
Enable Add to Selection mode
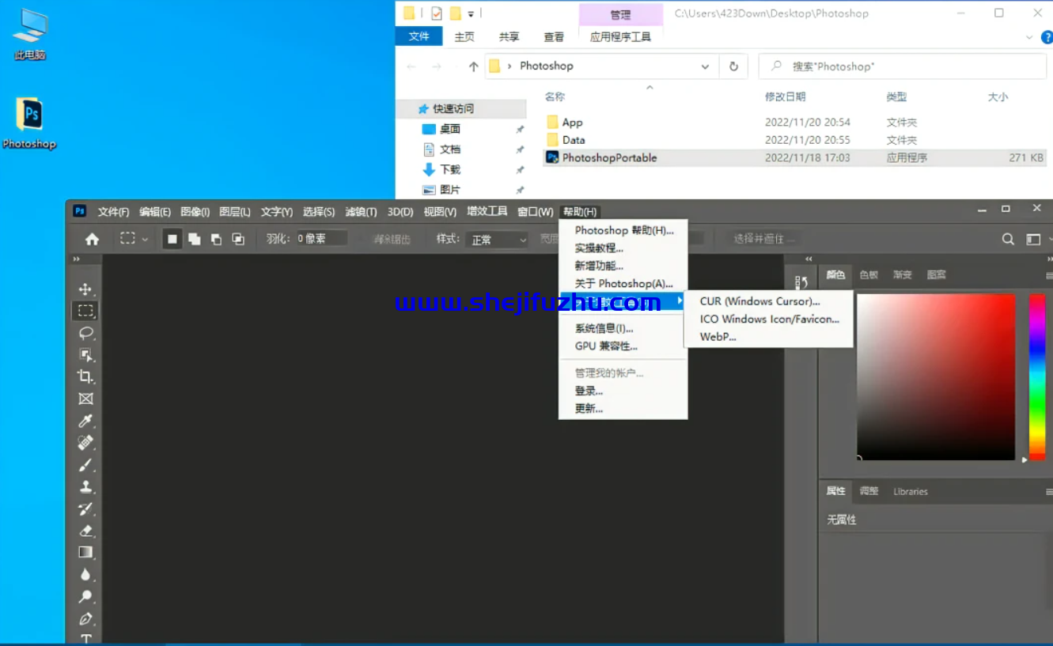coord(194,239)
